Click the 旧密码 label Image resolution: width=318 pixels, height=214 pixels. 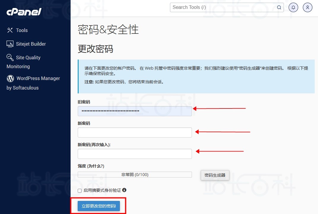point(84,102)
